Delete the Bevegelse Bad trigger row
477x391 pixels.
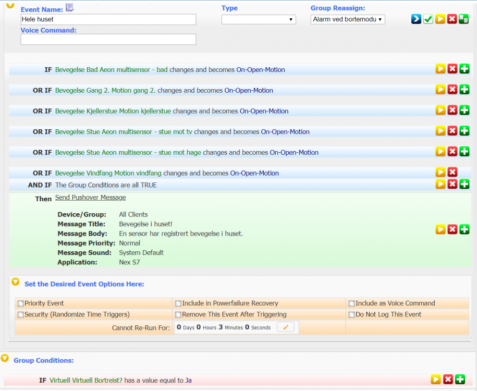click(452, 69)
